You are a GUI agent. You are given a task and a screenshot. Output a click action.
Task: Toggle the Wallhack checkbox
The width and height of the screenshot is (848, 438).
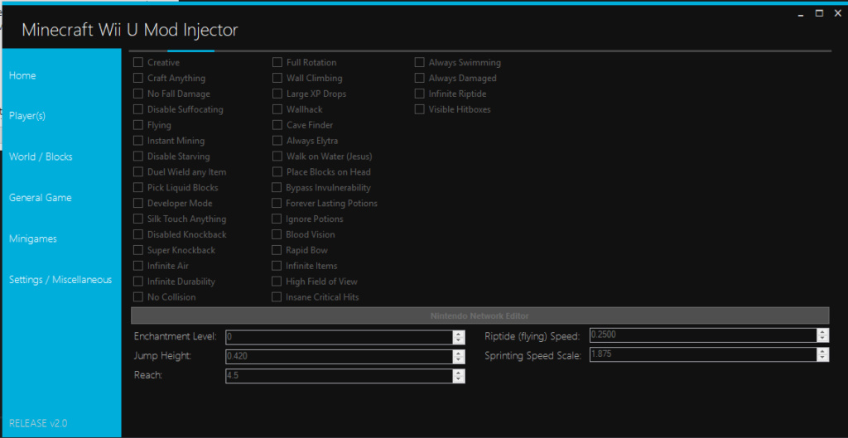tap(277, 110)
